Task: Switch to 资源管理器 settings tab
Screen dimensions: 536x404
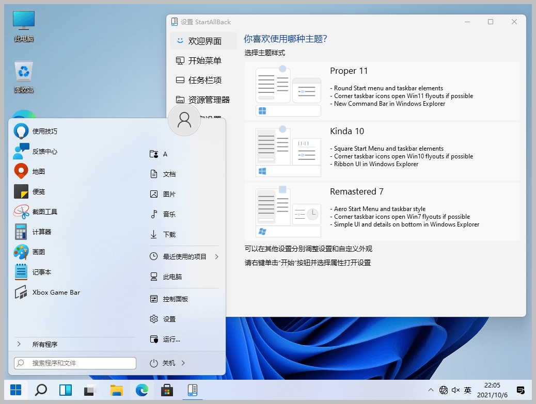Action: coord(203,100)
